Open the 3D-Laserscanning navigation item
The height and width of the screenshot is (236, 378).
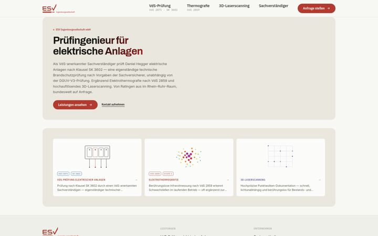[x=234, y=6]
